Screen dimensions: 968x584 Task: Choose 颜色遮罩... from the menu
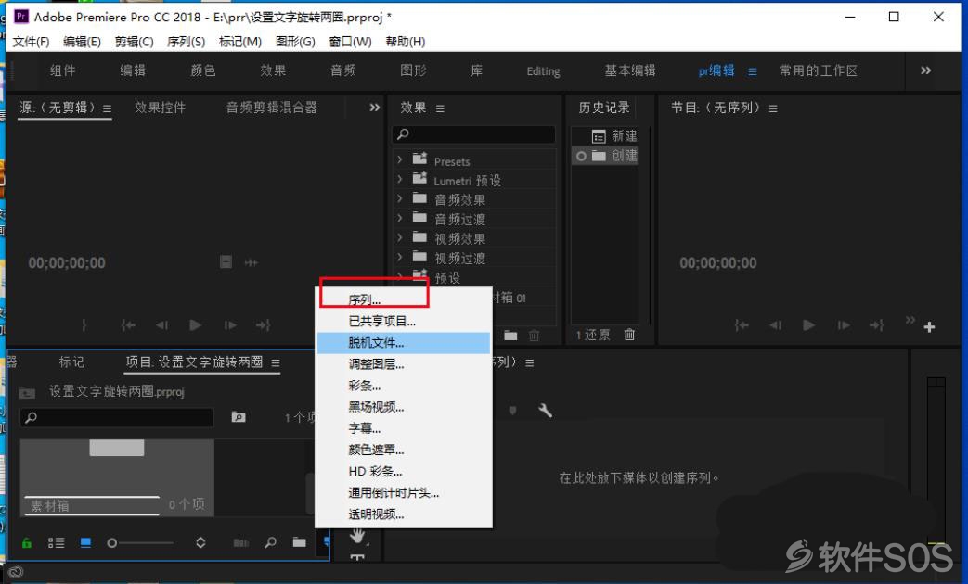403,451
